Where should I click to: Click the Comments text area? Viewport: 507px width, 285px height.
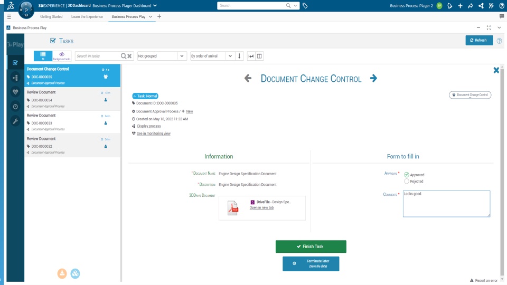(x=446, y=204)
